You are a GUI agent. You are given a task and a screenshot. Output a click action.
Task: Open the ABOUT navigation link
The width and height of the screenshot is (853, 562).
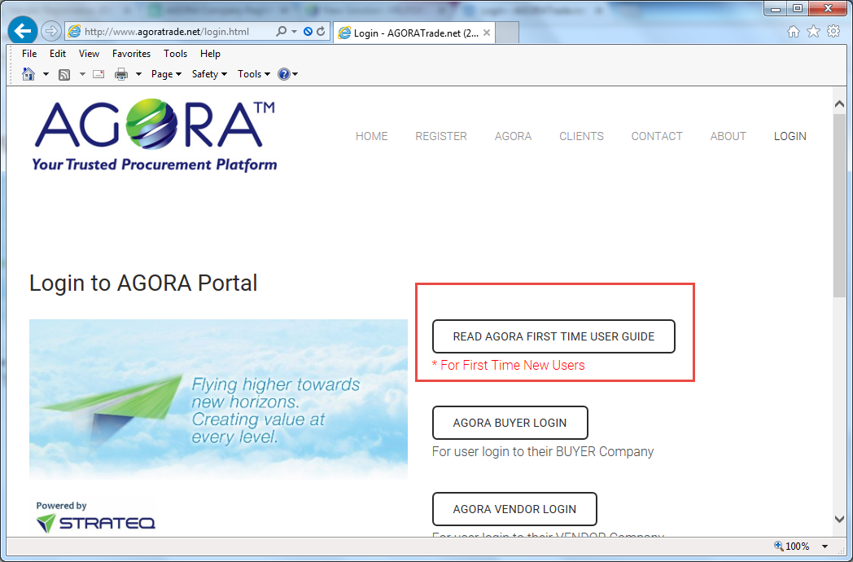click(728, 136)
